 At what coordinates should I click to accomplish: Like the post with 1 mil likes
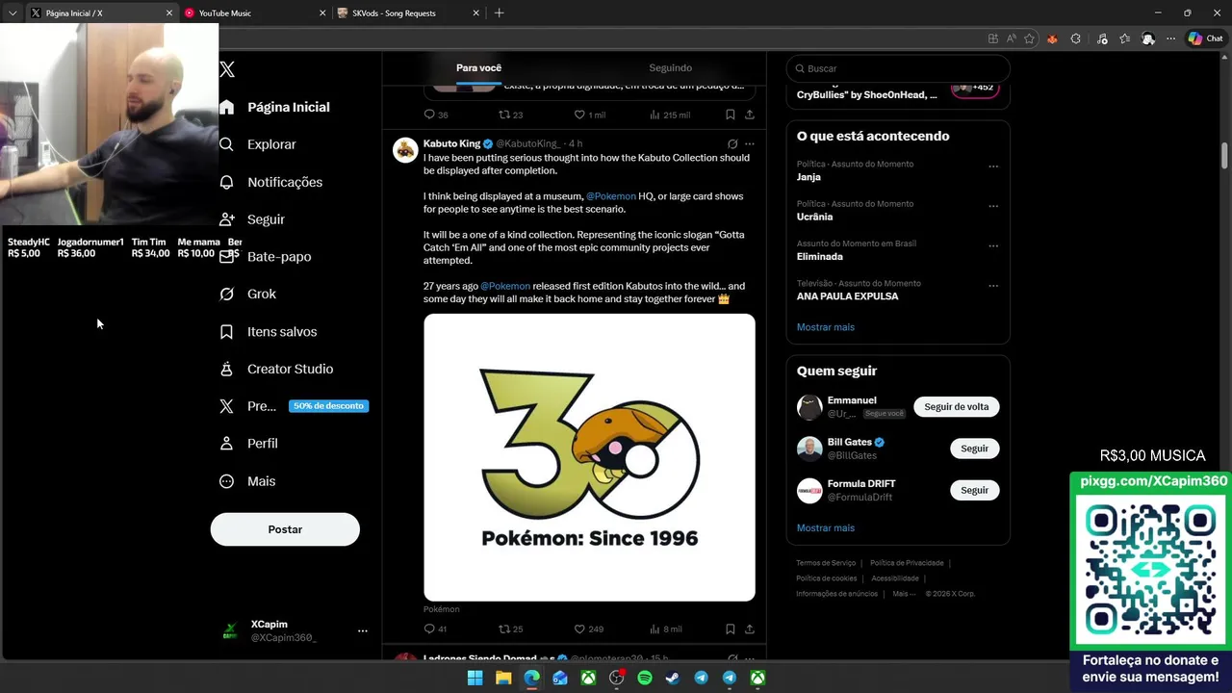click(x=589, y=115)
